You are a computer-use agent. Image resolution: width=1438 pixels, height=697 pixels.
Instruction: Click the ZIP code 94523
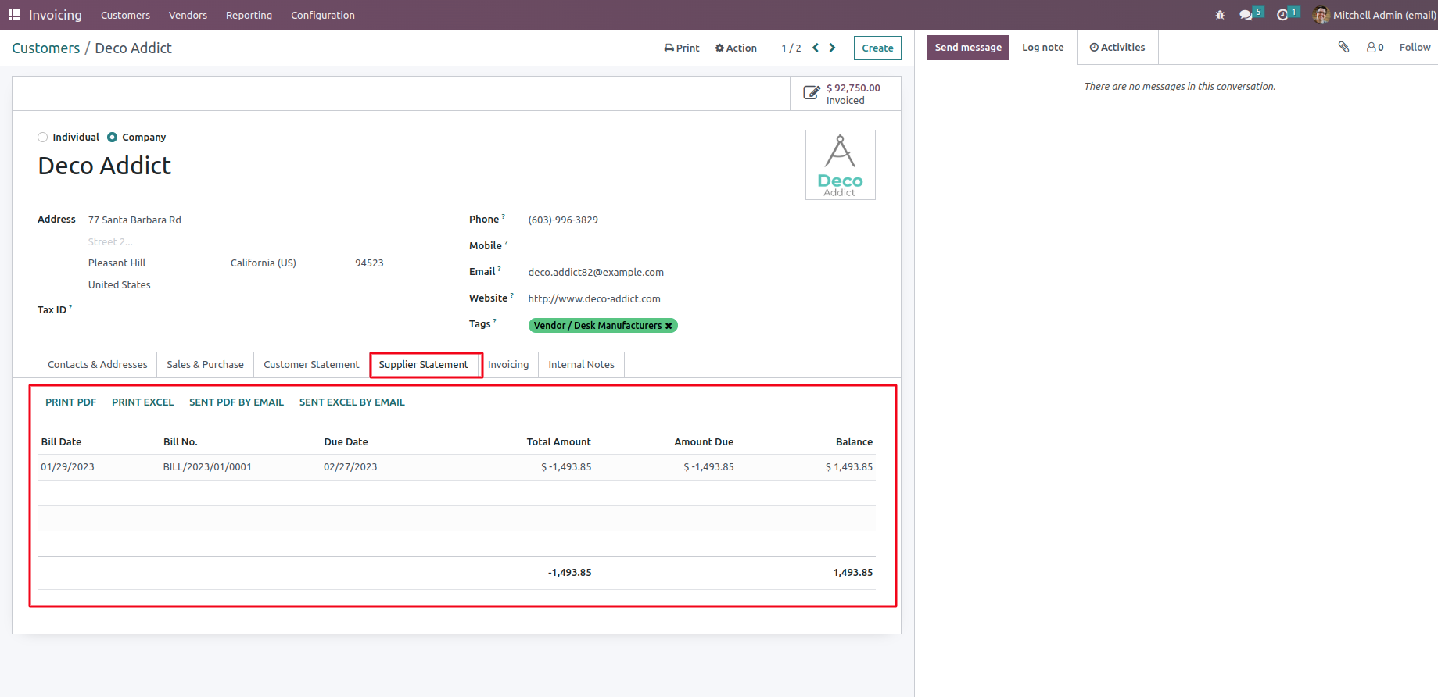(x=369, y=263)
